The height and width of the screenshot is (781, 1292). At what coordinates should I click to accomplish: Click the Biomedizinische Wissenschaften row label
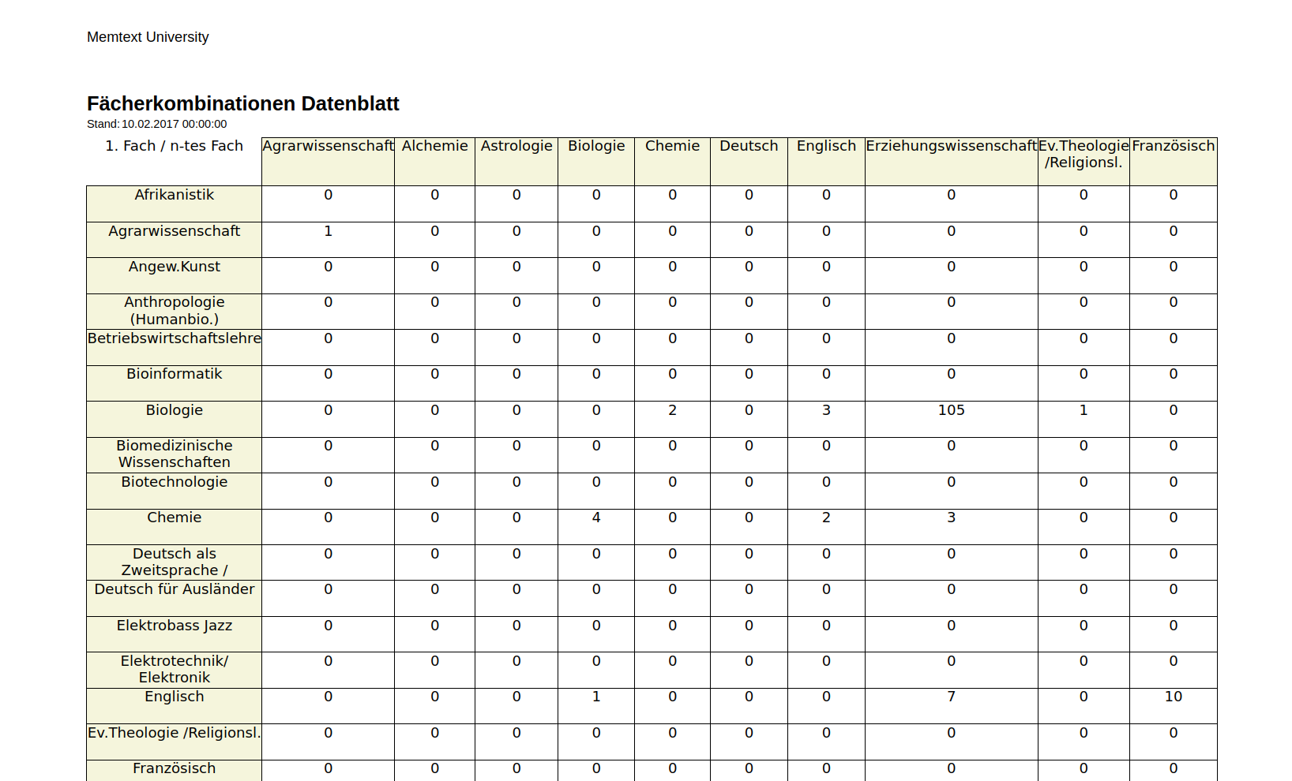174,454
